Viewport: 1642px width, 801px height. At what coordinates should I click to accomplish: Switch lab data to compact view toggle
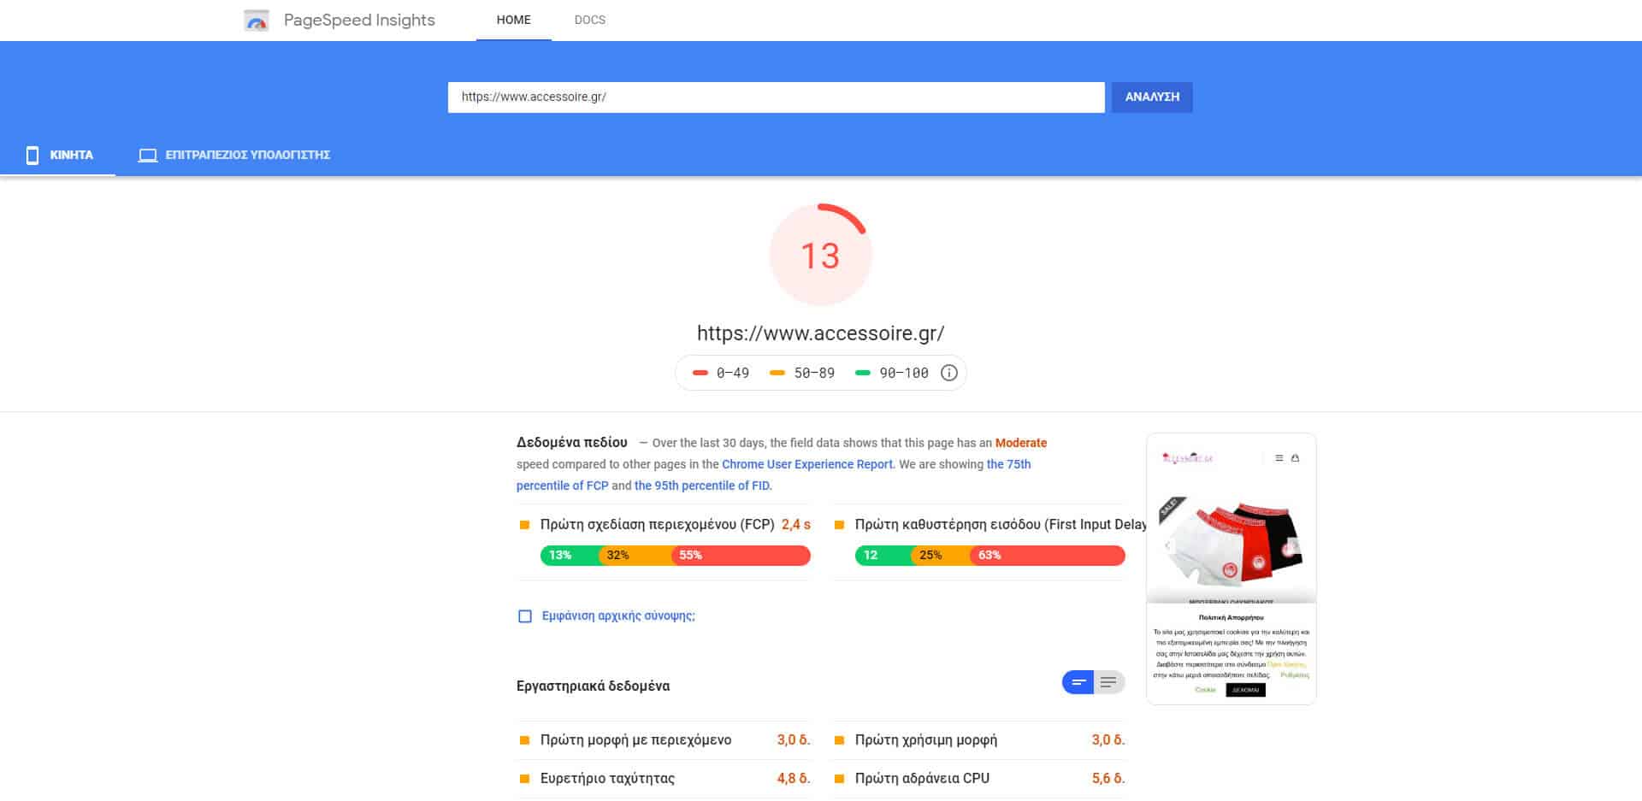1078,682
